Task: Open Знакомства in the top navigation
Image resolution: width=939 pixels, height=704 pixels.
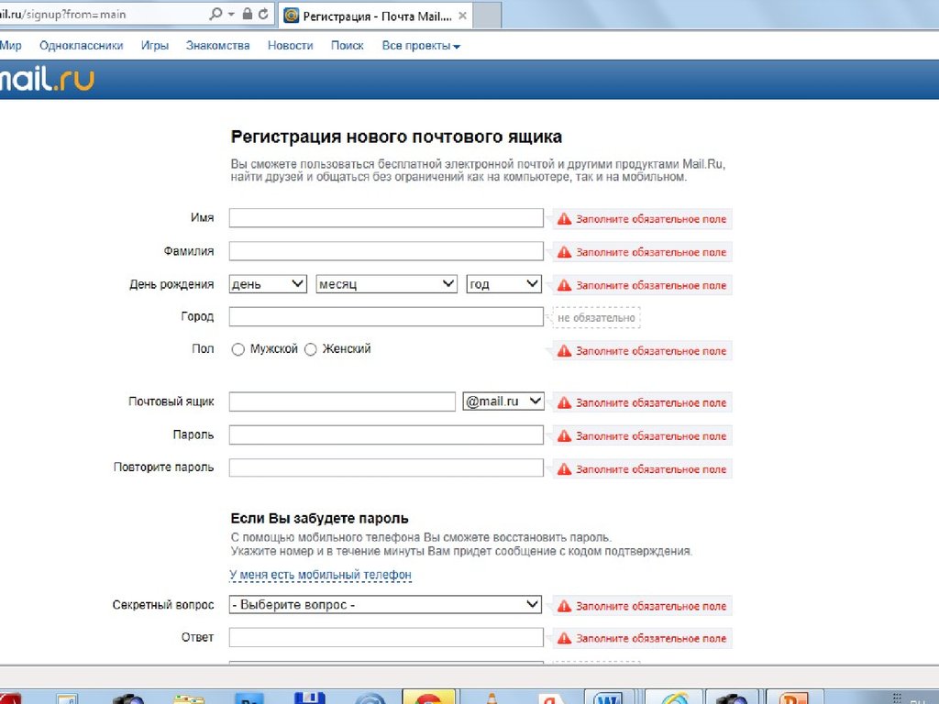Action: click(217, 46)
